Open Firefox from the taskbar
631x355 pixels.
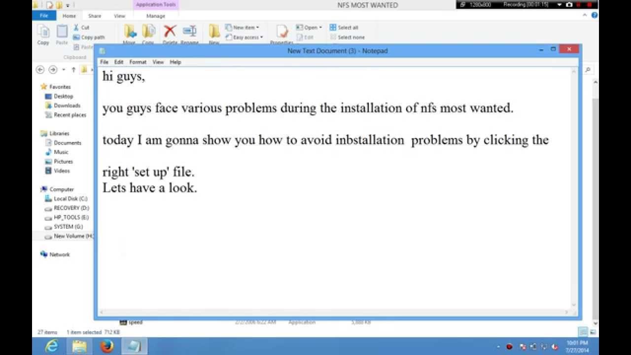(x=107, y=346)
